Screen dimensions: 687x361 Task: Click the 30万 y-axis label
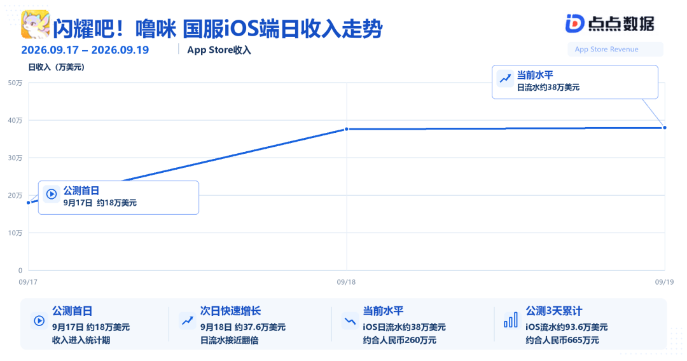pyautogui.click(x=15, y=158)
